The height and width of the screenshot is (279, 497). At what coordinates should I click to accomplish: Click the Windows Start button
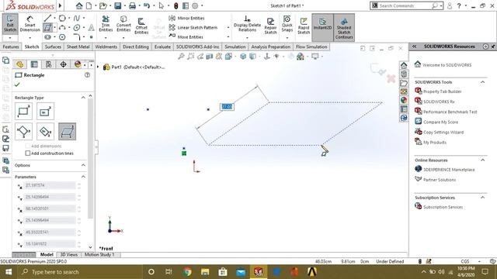point(9,272)
